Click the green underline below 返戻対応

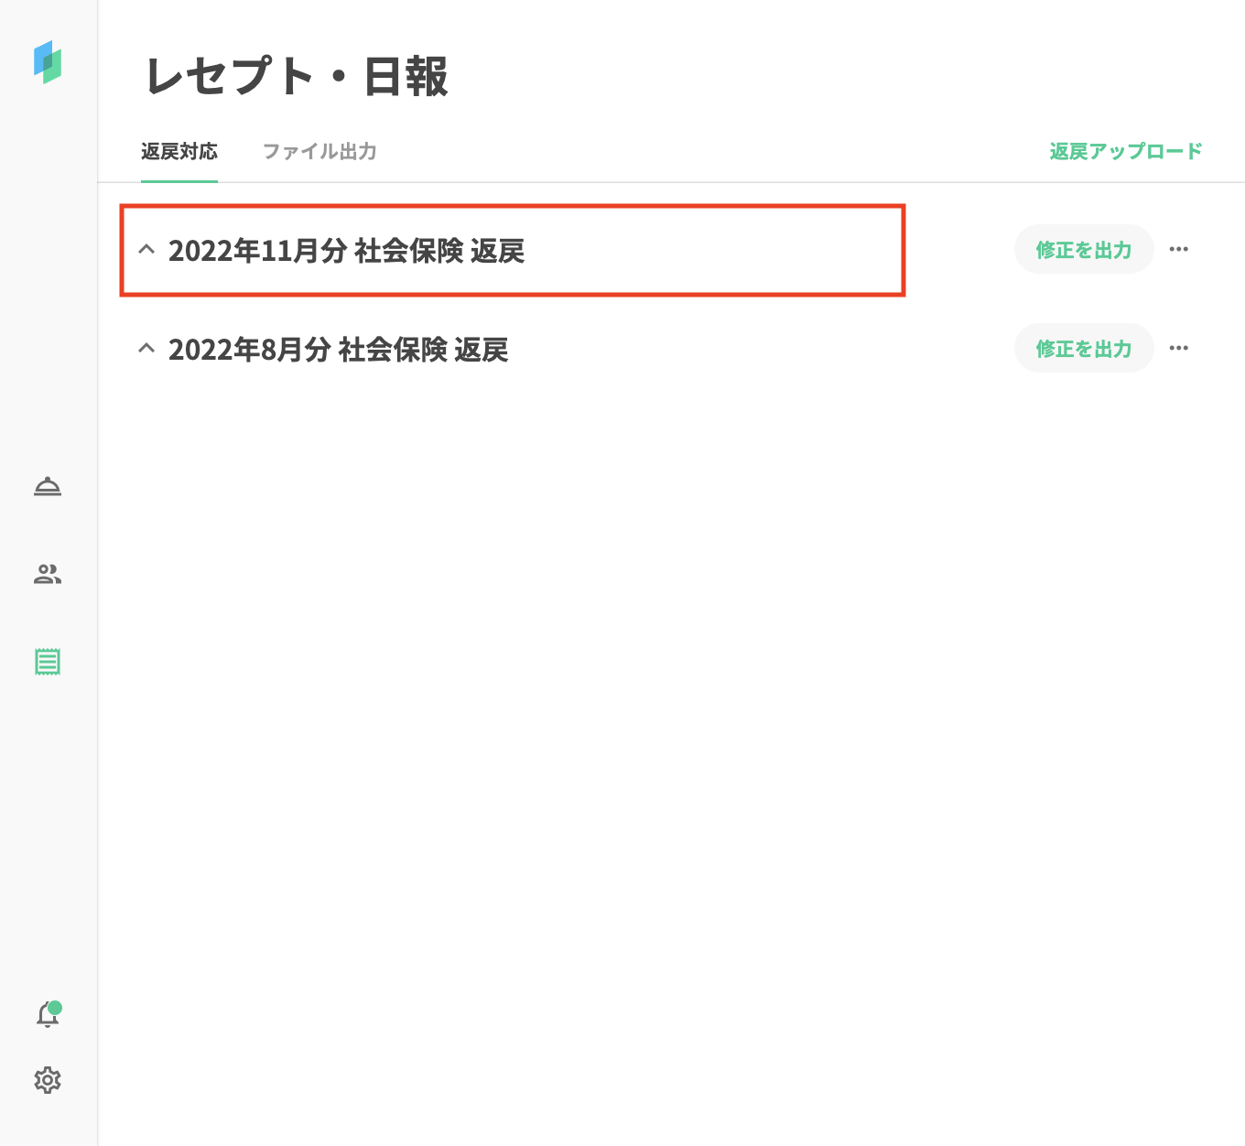click(x=179, y=181)
